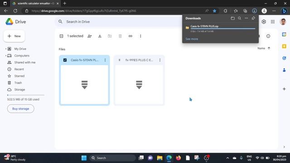Deselect all via the selection box icon
Viewport: 290px width, 163px height.
tap(62, 36)
